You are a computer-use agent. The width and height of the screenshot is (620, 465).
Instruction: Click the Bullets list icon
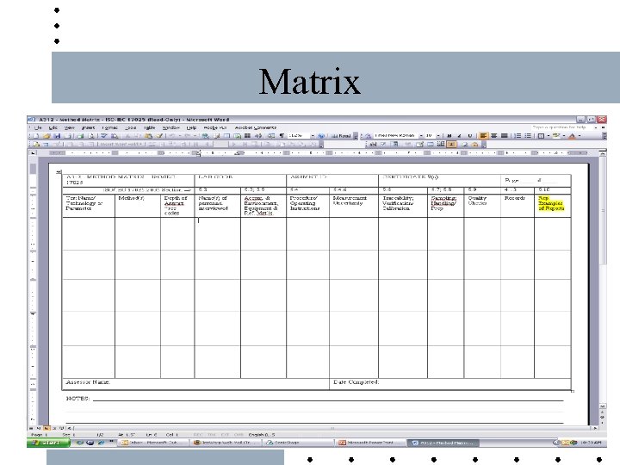click(528, 136)
